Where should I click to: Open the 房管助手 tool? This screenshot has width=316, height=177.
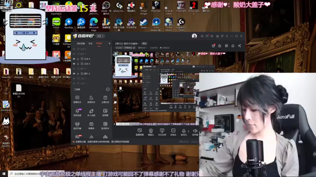(x=91, y=99)
